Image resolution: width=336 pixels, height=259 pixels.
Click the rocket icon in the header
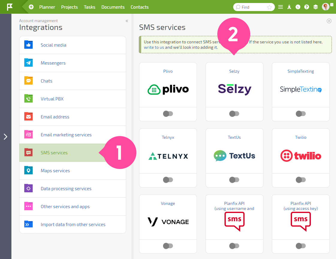289,7
